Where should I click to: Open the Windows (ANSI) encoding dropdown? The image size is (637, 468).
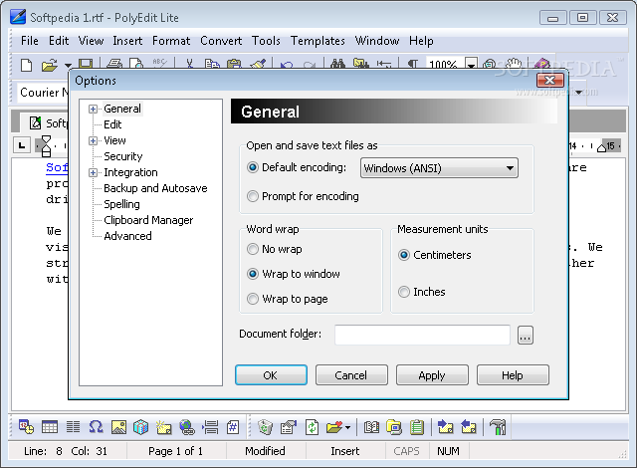pos(439,168)
